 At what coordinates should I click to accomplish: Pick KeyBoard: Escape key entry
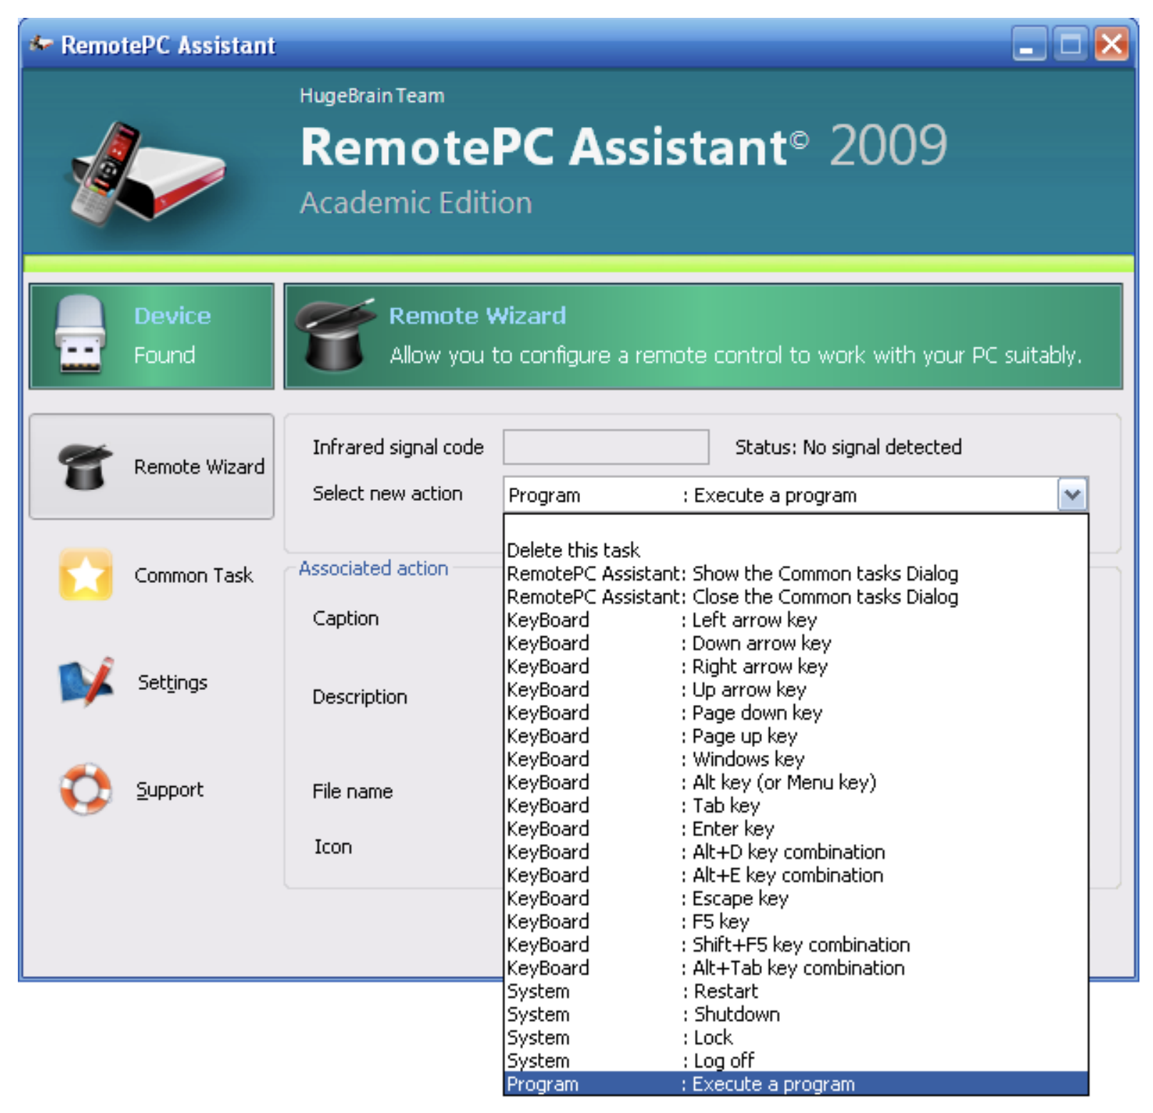pos(796,898)
